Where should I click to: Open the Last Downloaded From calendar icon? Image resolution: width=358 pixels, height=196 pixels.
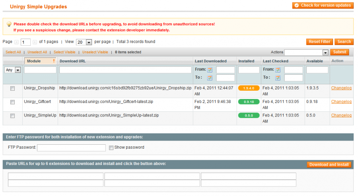coord(210,70)
